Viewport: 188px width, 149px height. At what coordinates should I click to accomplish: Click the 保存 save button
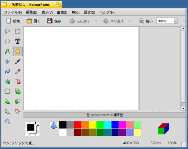54,21
